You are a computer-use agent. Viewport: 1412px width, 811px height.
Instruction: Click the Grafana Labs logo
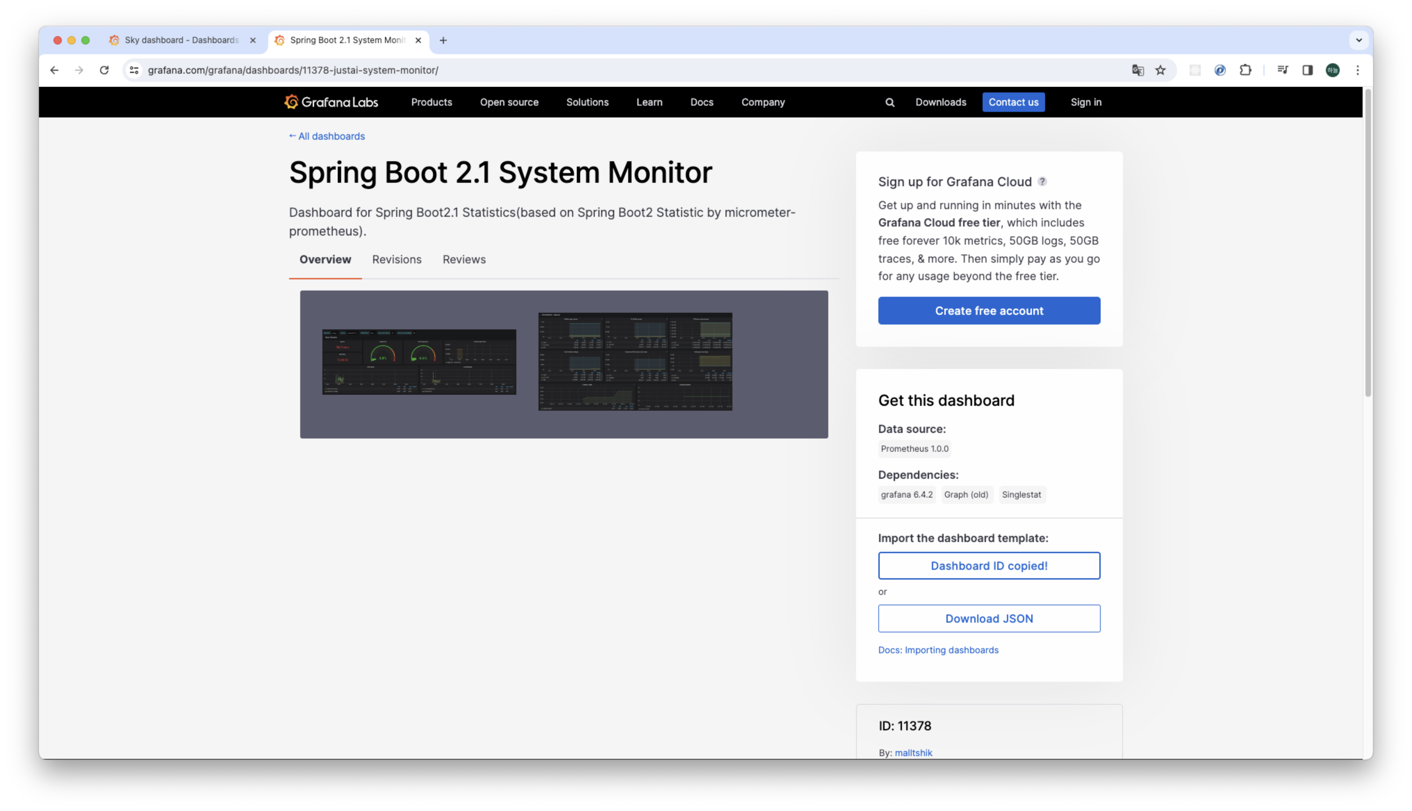331,102
